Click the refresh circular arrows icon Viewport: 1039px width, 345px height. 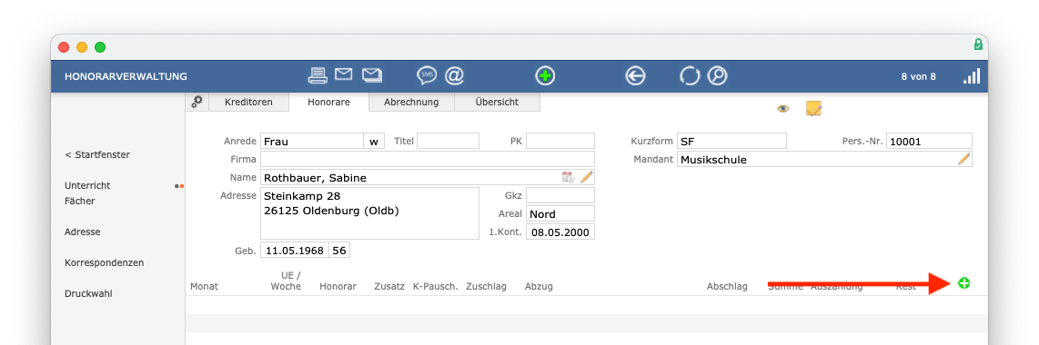pos(690,76)
